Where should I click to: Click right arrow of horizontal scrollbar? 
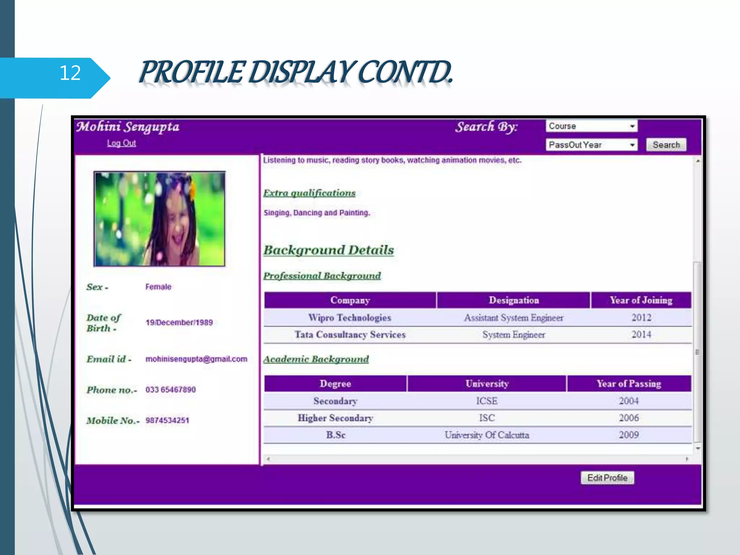tap(687, 459)
